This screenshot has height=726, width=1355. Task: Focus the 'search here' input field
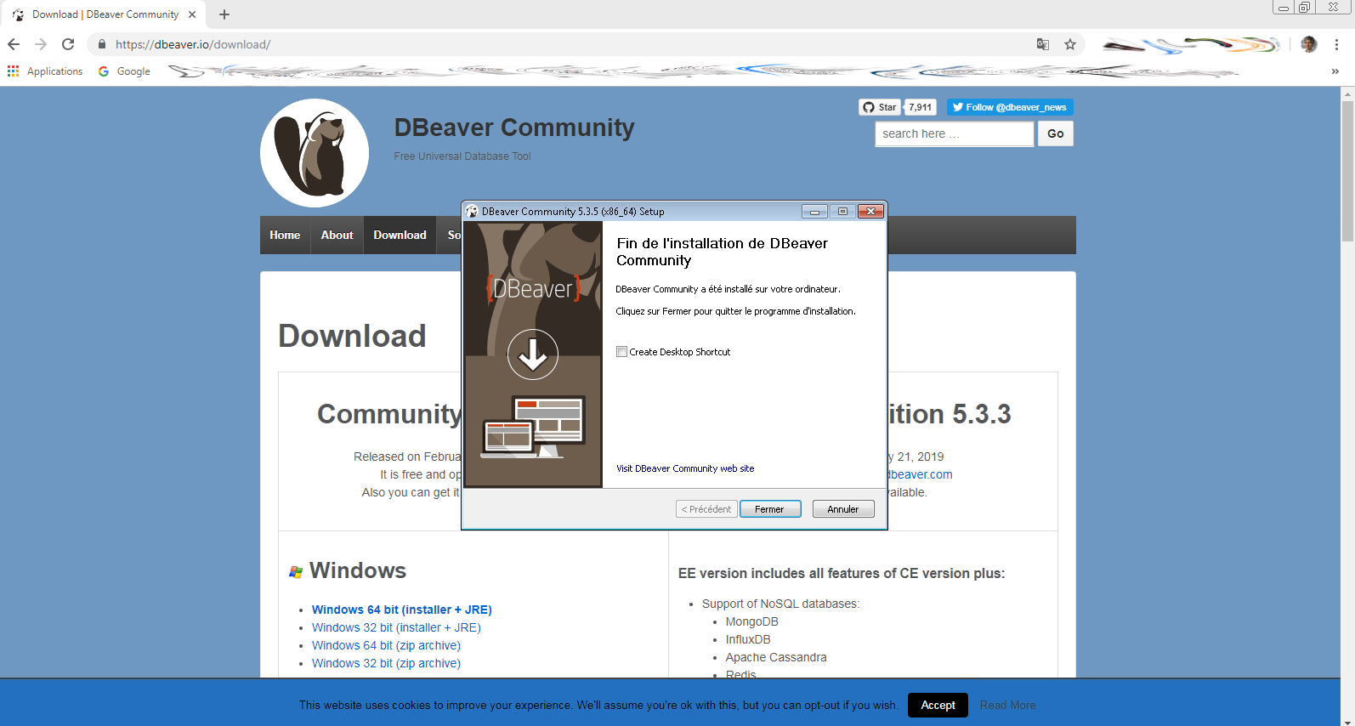click(x=954, y=133)
